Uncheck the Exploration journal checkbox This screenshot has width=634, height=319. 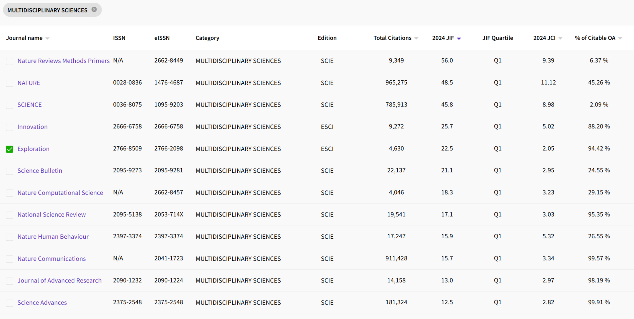(10, 149)
